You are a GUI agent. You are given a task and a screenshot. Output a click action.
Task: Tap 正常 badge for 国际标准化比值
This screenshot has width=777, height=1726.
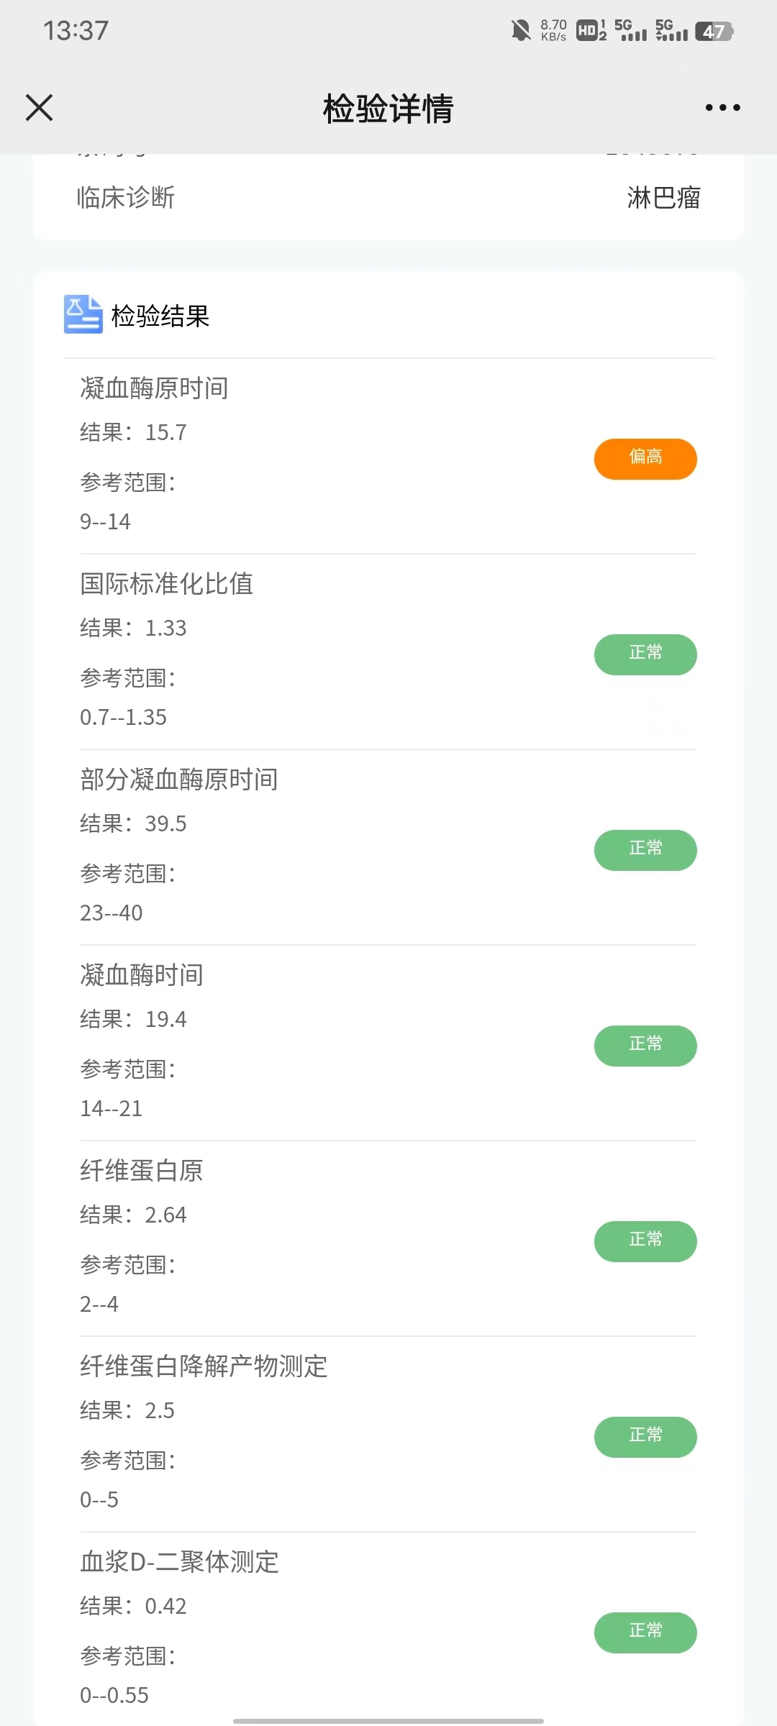point(645,654)
